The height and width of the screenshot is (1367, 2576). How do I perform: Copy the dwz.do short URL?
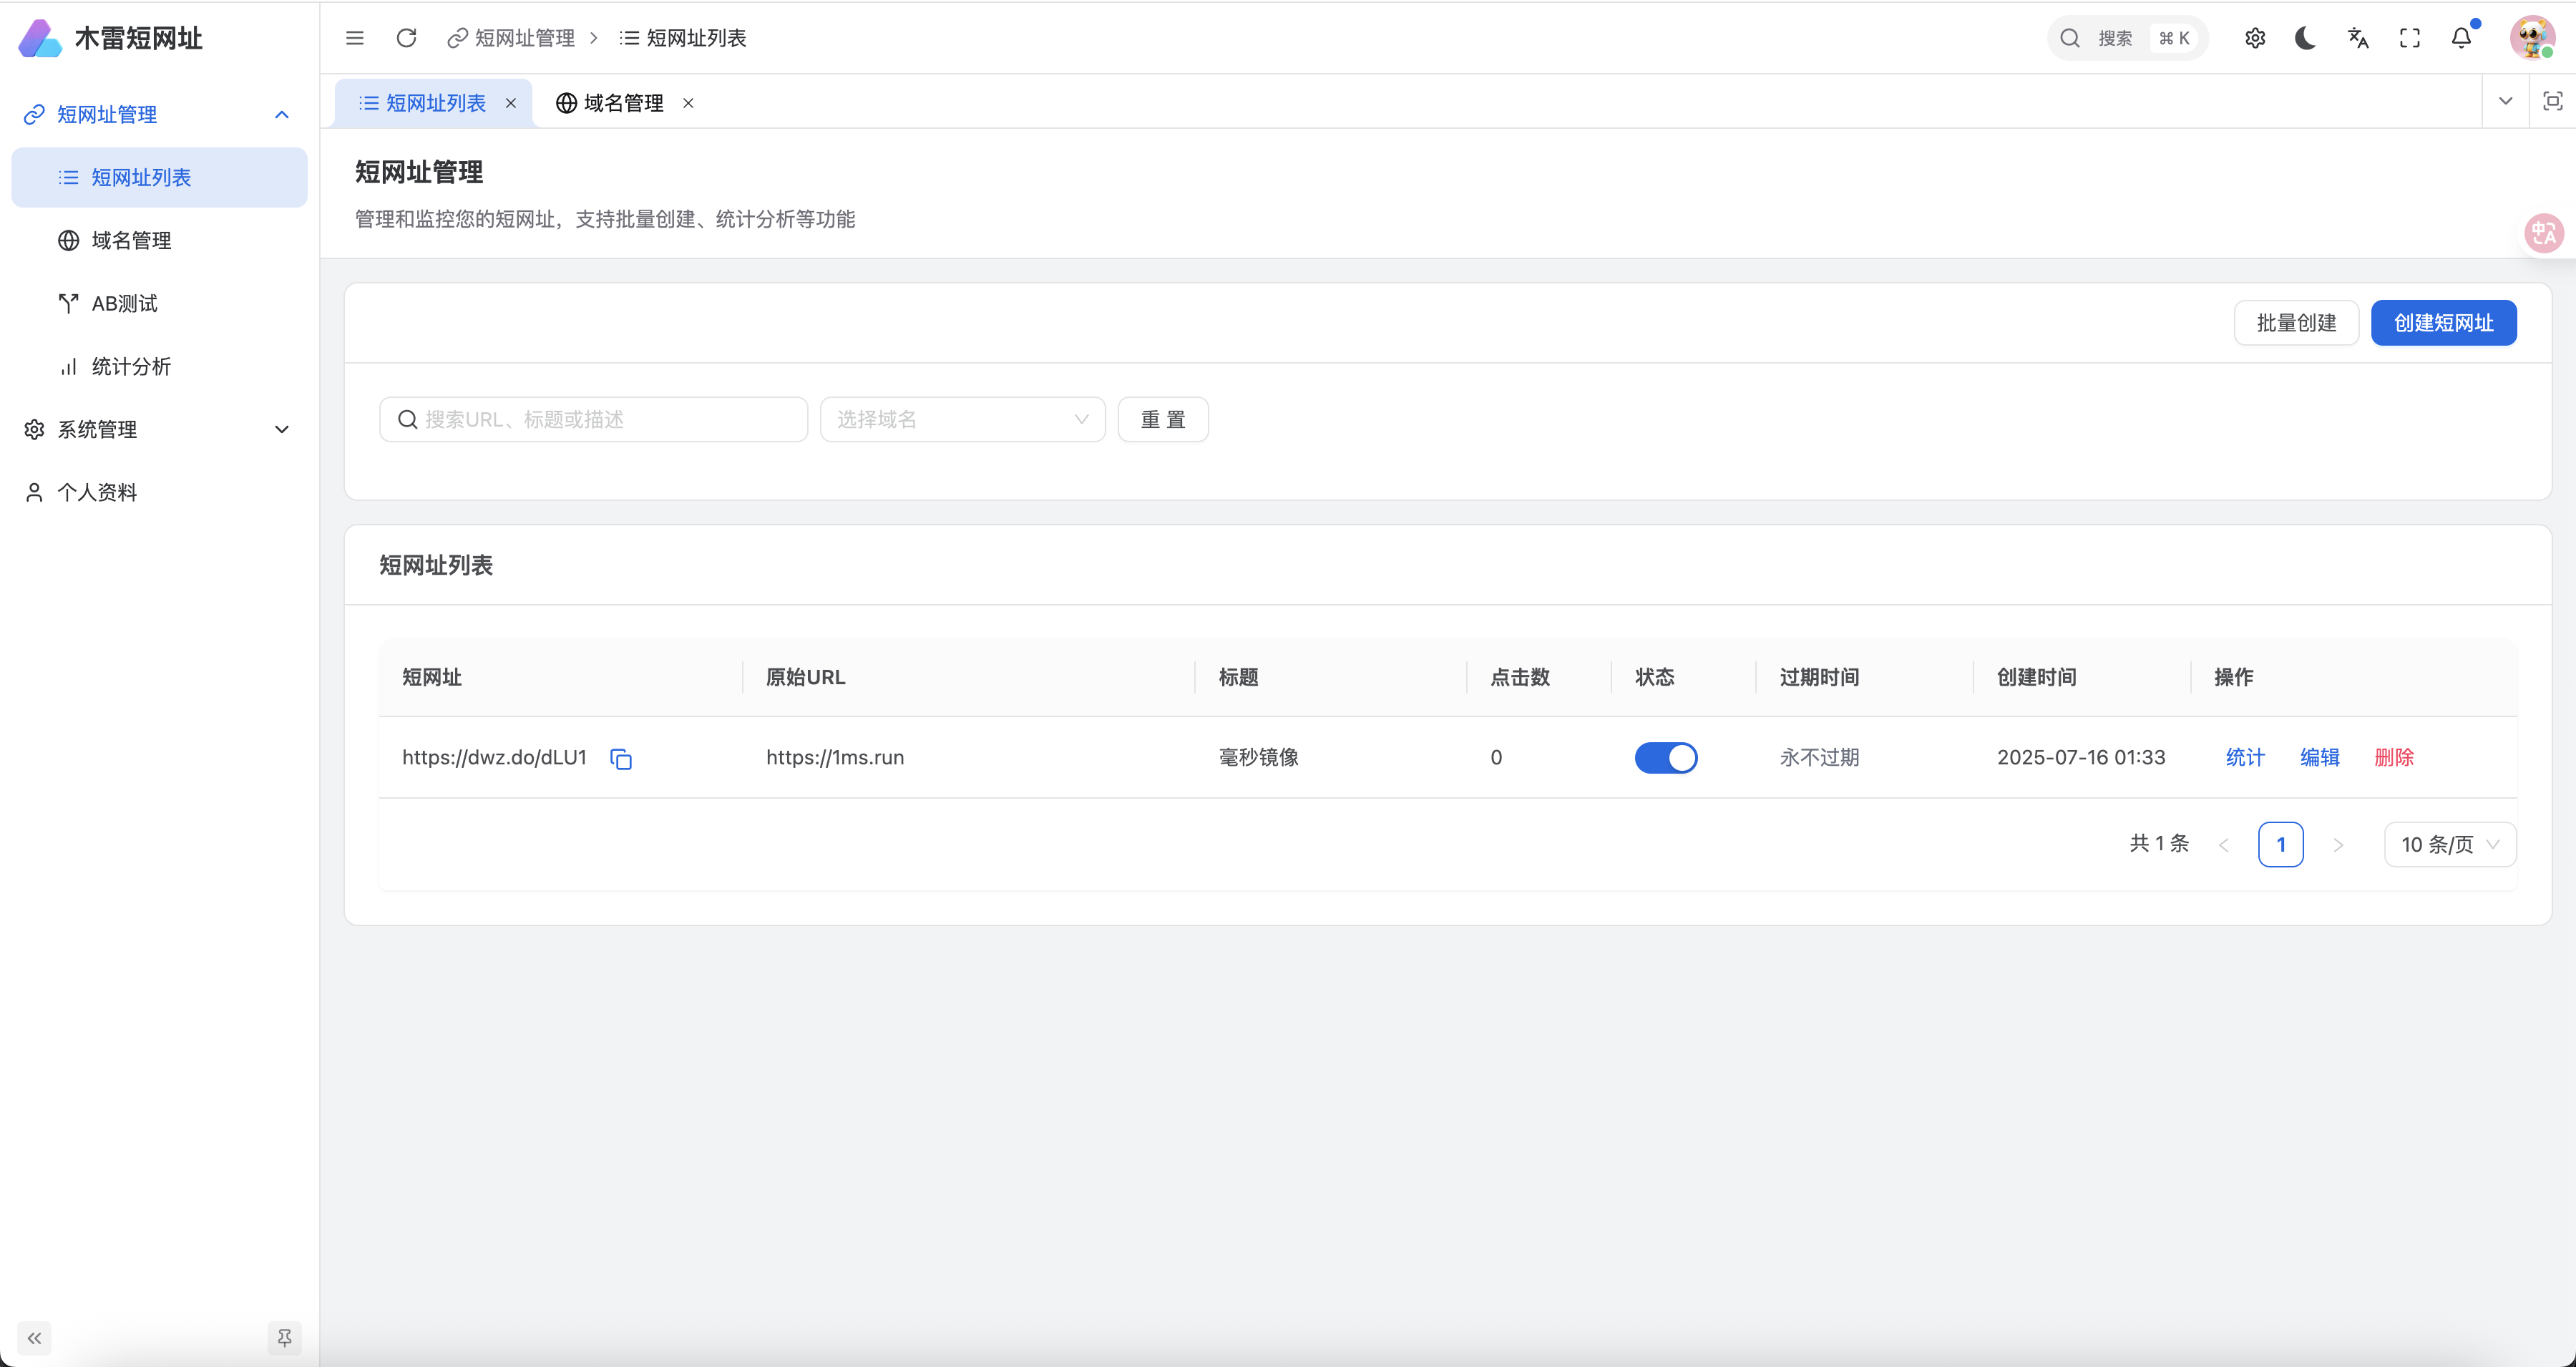coord(621,759)
